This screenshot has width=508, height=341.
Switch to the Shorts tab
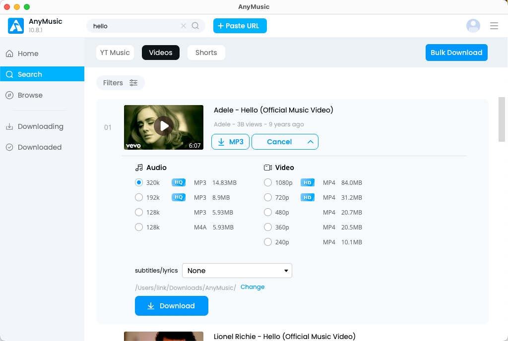[x=206, y=53]
